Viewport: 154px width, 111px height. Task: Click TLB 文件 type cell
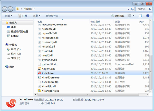point(120,82)
